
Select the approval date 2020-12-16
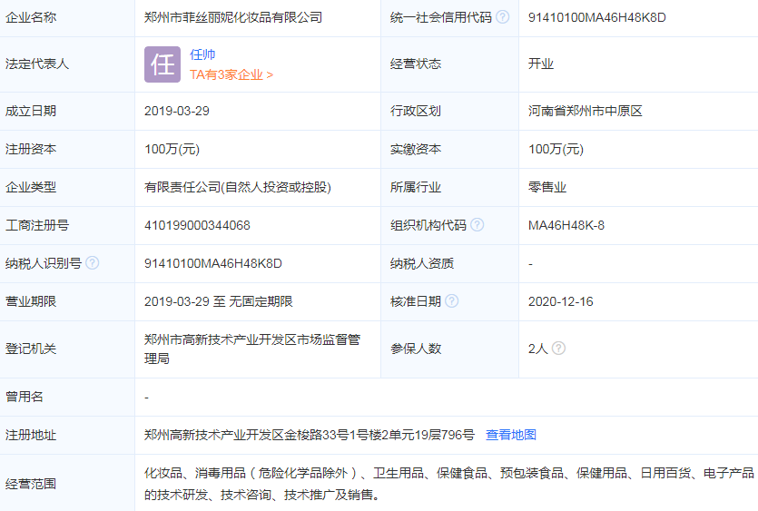(560, 301)
